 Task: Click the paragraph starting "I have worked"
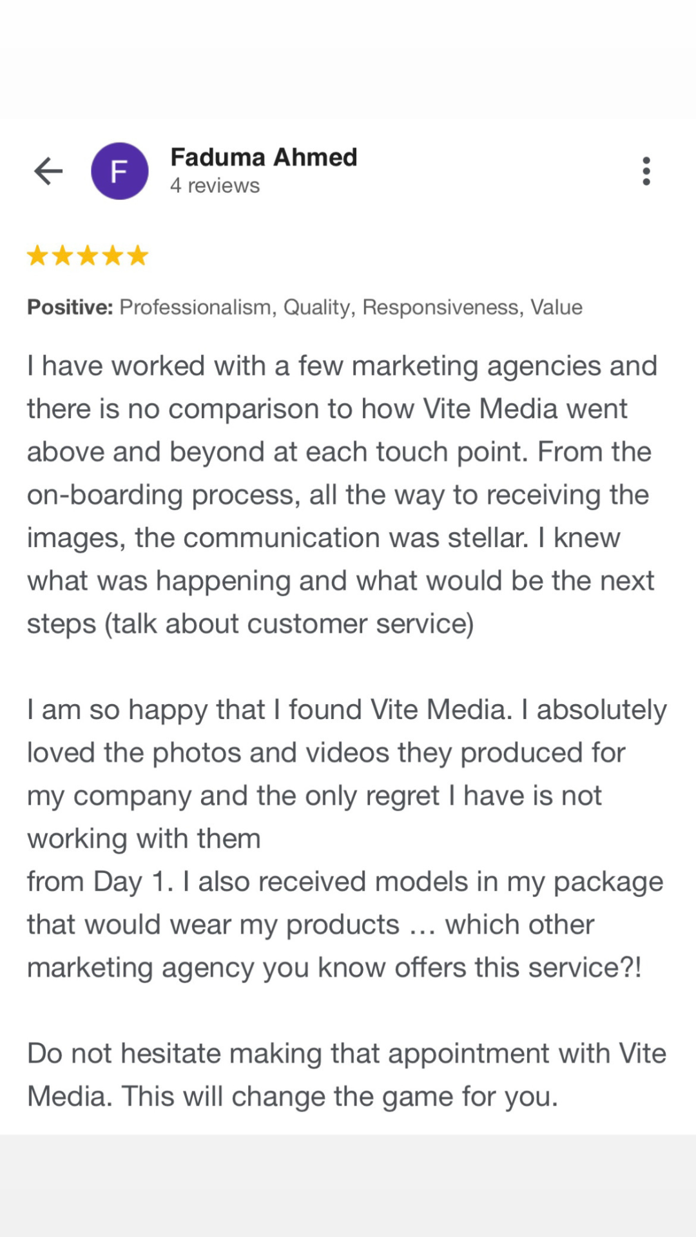pos(342,494)
